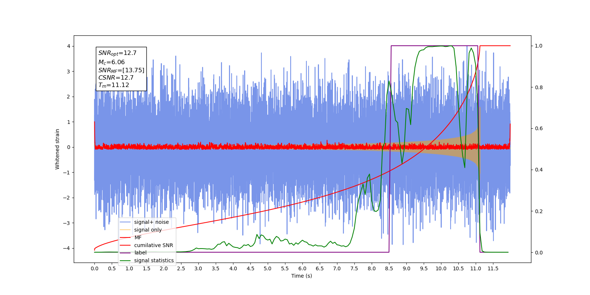Click the 8.5 tick on the time axis

coord(389,268)
